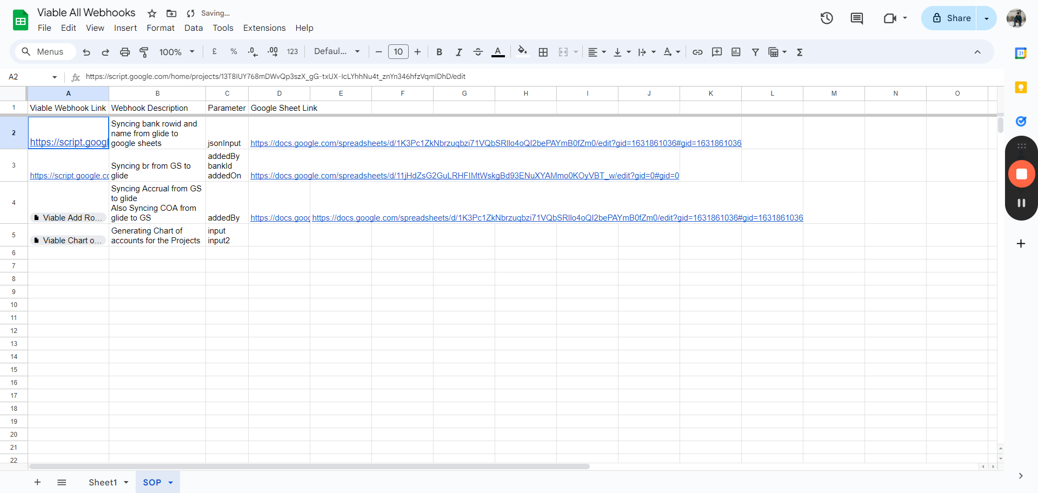Pause the screen recording
This screenshot has width=1038, height=493.
[x=1021, y=203]
